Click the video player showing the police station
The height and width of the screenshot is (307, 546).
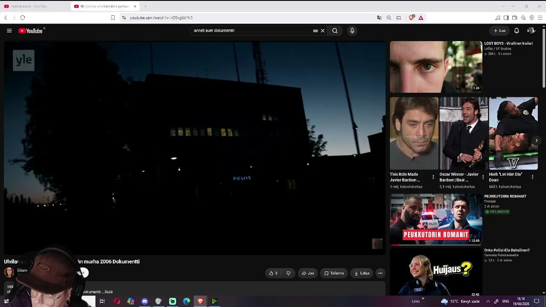point(195,148)
